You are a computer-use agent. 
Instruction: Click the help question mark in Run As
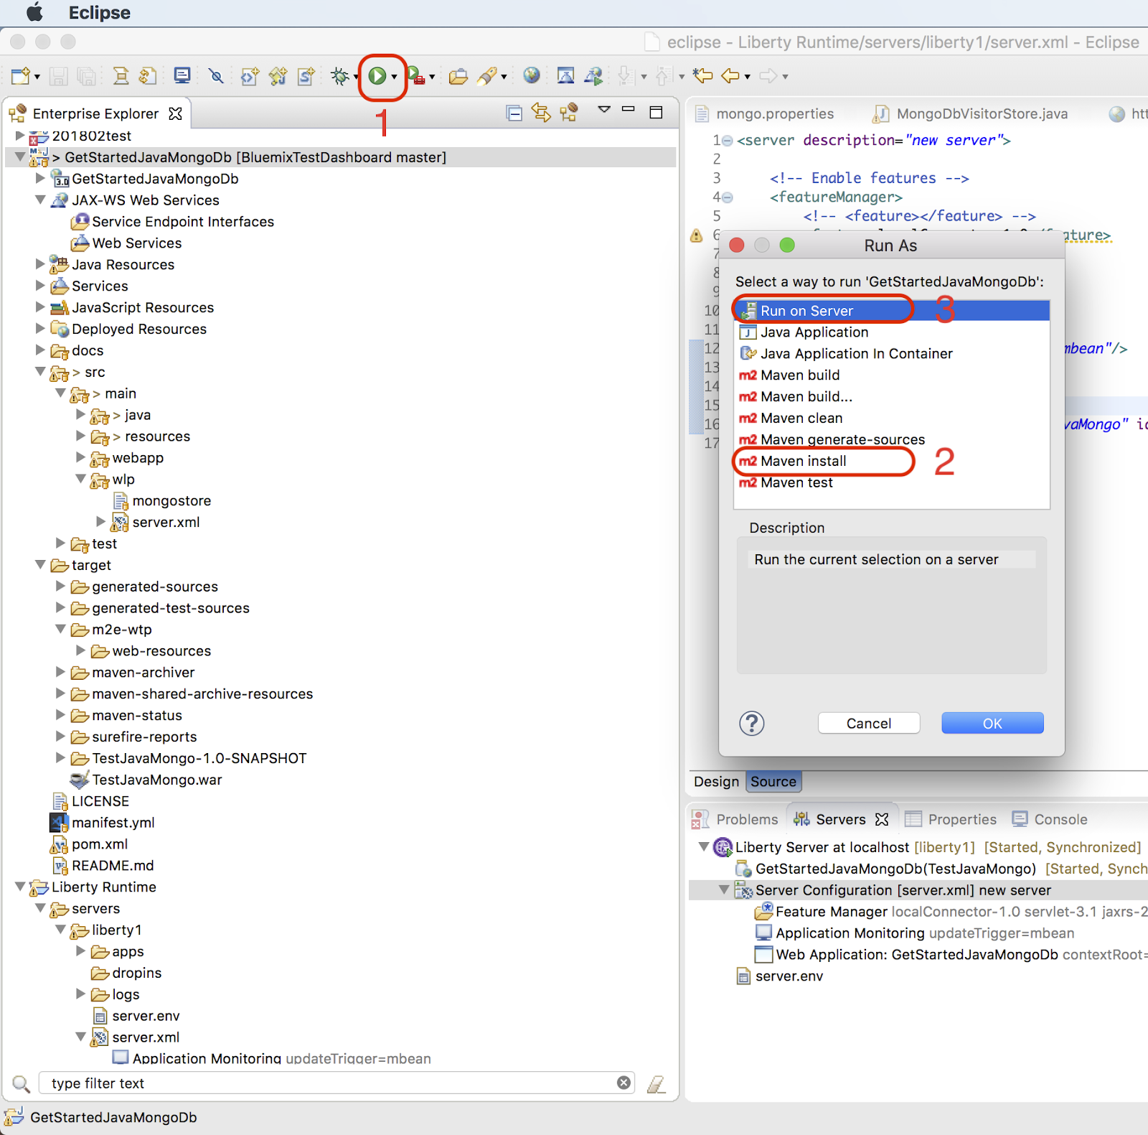[x=752, y=723]
